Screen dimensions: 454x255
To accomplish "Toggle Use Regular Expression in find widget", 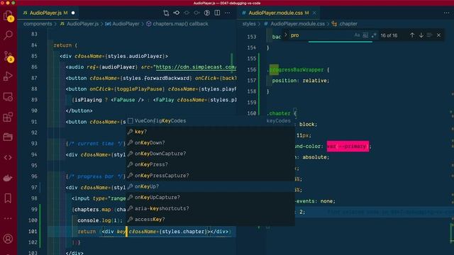I will 374,35.
